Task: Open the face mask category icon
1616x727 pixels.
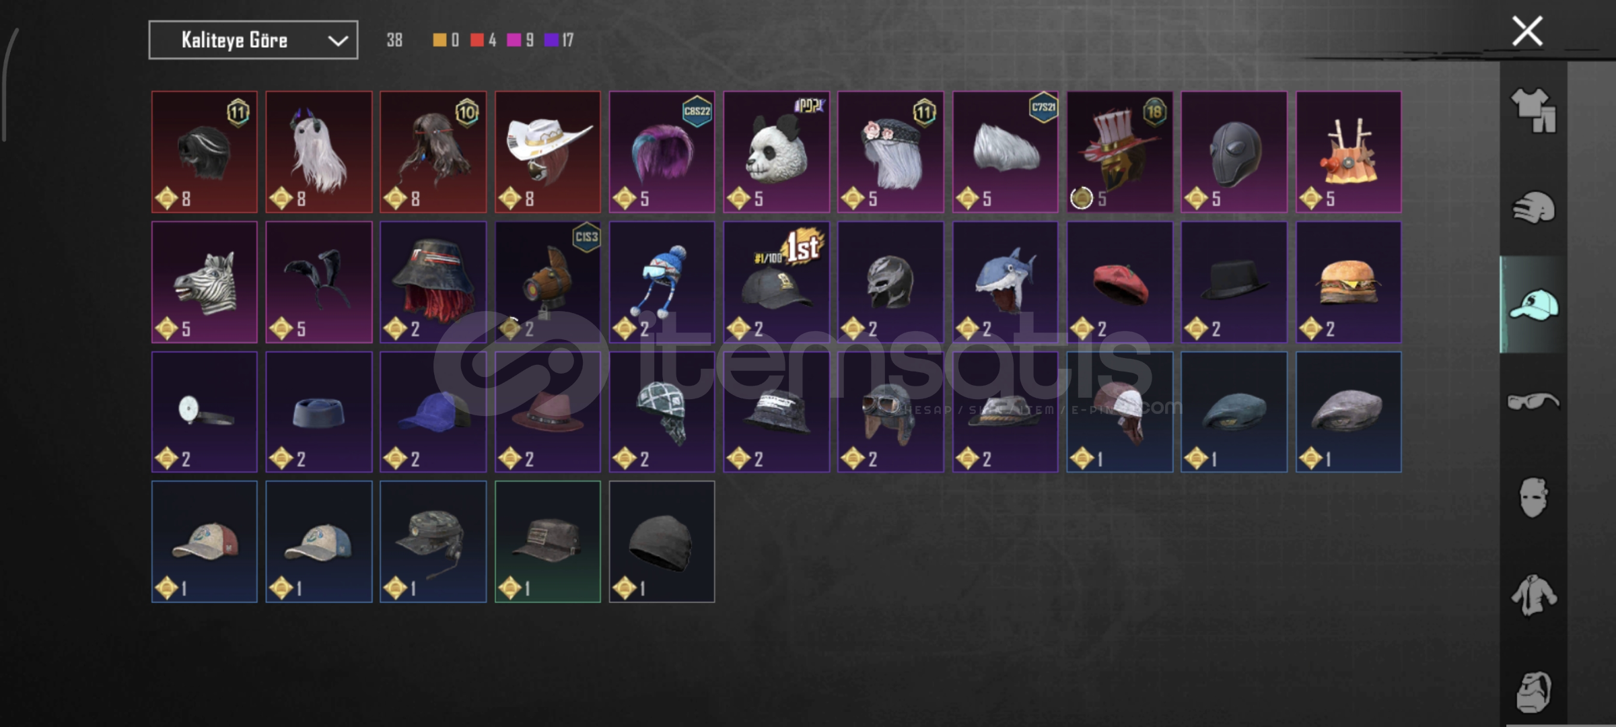Action: click(1533, 498)
